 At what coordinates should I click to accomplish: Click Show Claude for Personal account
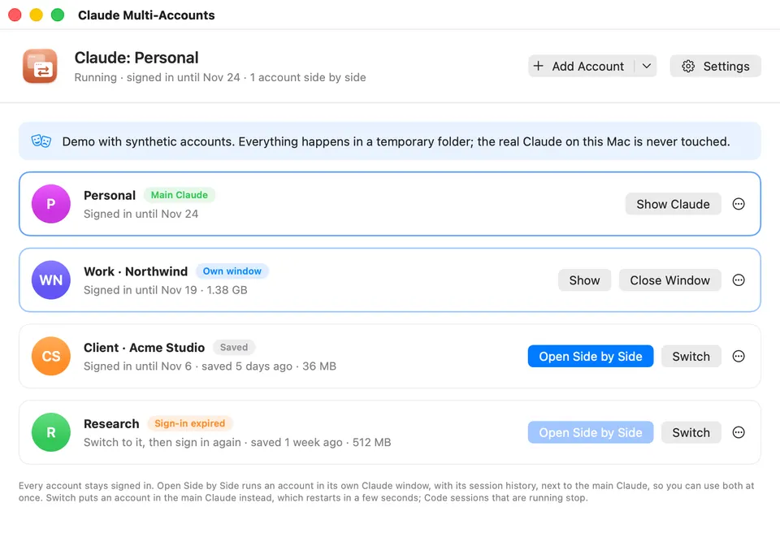pyautogui.click(x=673, y=204)
